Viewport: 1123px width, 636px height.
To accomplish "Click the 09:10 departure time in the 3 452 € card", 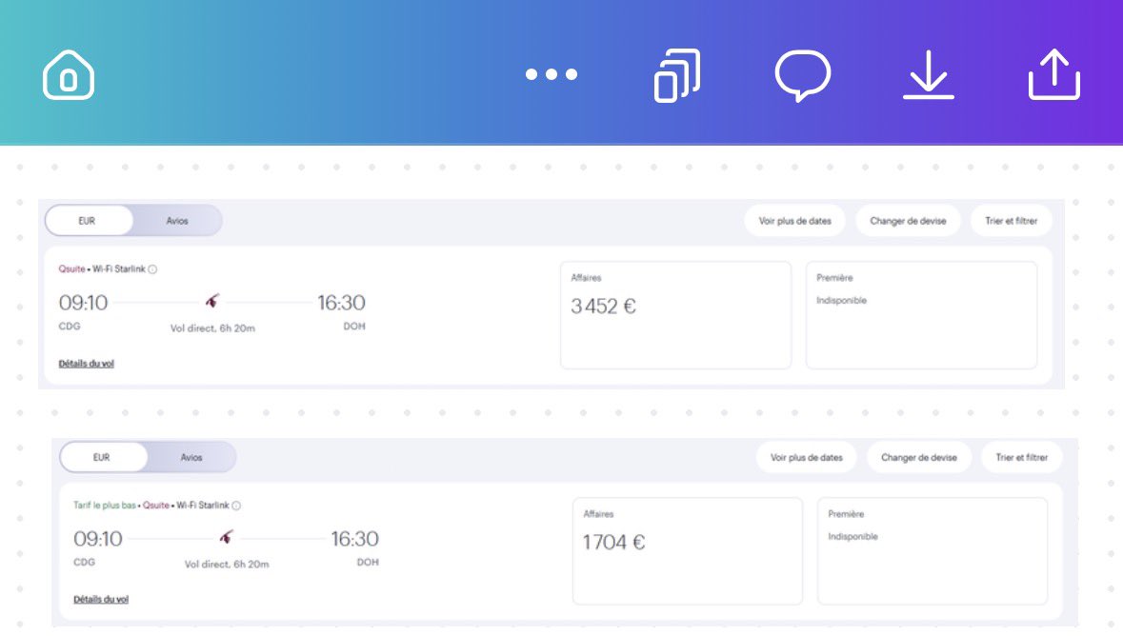I will [83, 303].
